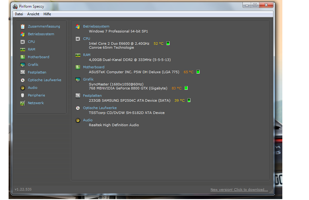This screenshot has width=309, height=200.
Task: Select Zusammenfassung in the sidebar
Action: pos(44,26)
